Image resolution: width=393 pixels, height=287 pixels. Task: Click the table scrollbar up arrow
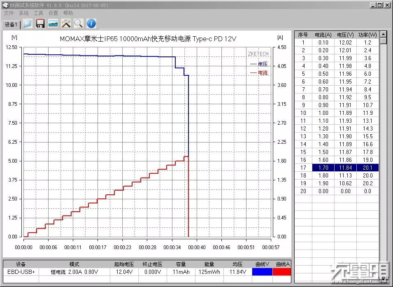click(383, 34)
